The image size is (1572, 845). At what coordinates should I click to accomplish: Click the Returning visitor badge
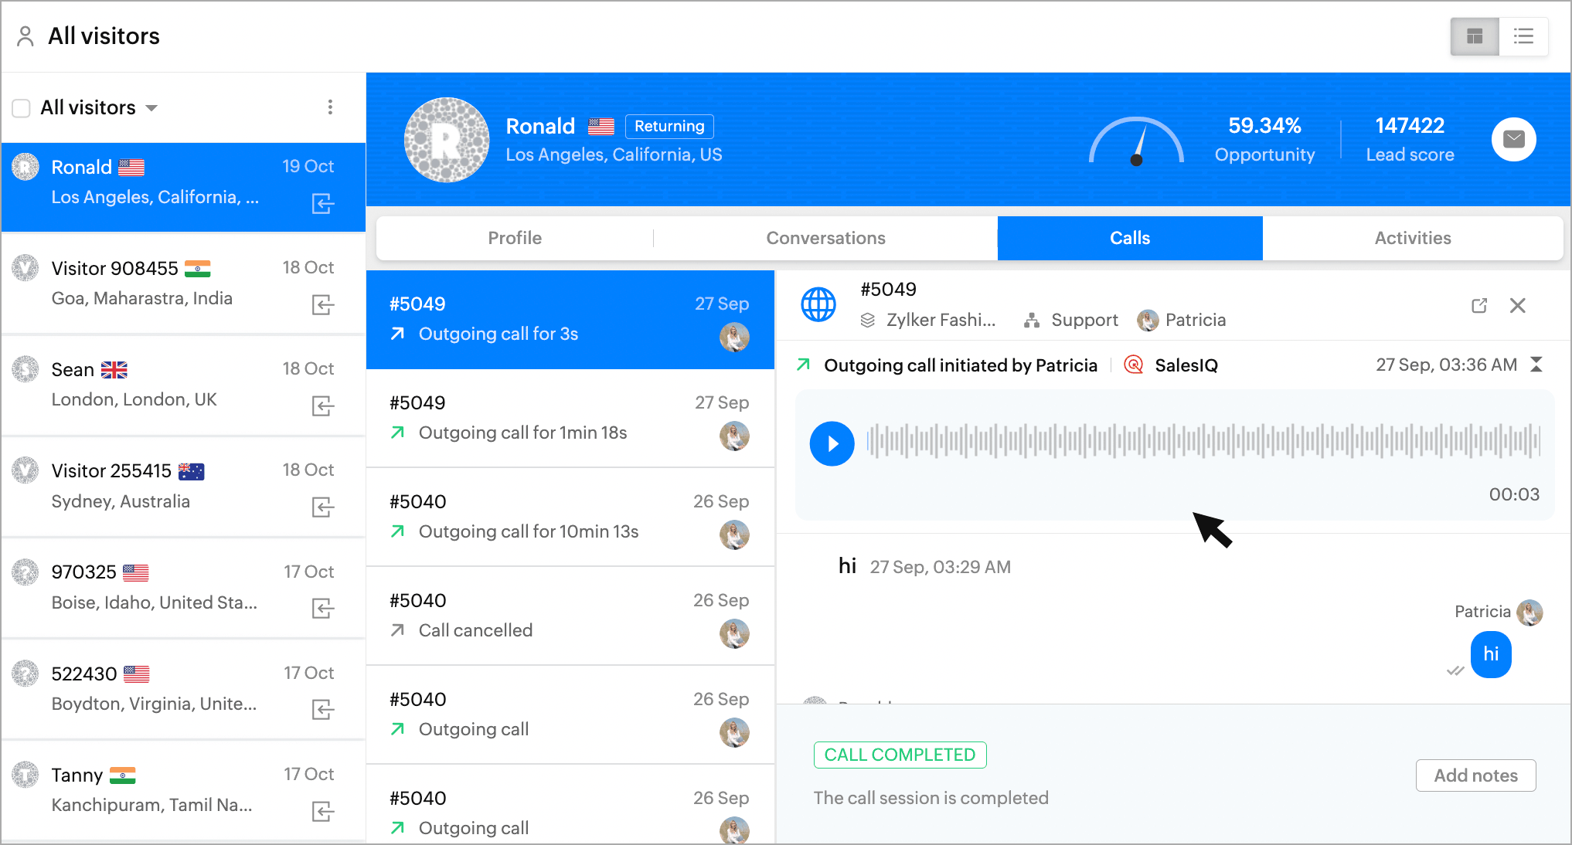[669, 126]
